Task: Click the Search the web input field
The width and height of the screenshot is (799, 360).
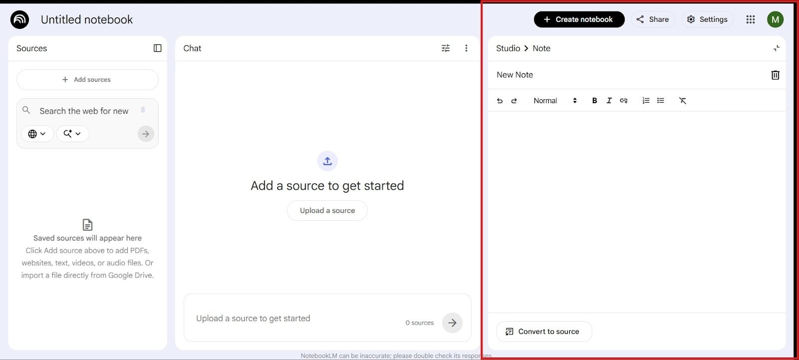Action: [x=84, y=111]
